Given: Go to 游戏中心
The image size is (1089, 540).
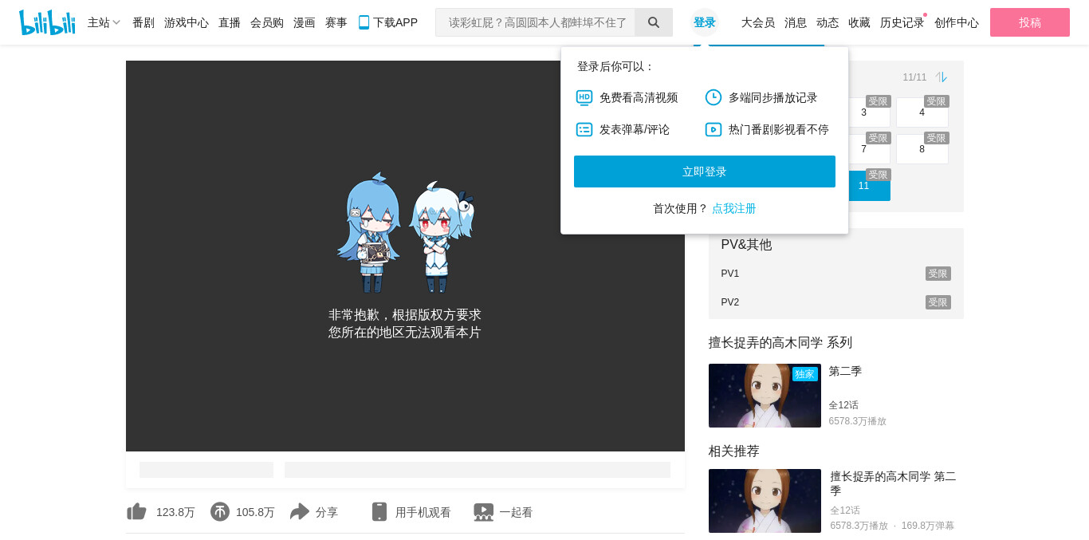Looking at the screenshot, I should click(x=187, y=22).
